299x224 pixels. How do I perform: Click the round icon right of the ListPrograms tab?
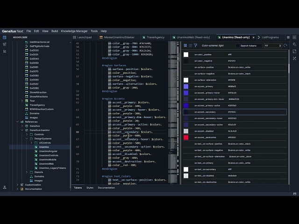[x=288, y=37]
